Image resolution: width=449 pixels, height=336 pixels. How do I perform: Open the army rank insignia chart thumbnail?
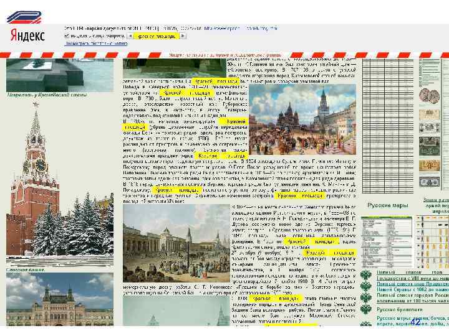click(432, 242)
